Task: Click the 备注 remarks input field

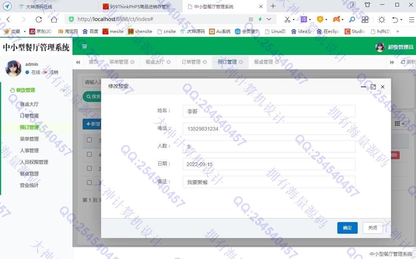Action: tap(269, 182)
